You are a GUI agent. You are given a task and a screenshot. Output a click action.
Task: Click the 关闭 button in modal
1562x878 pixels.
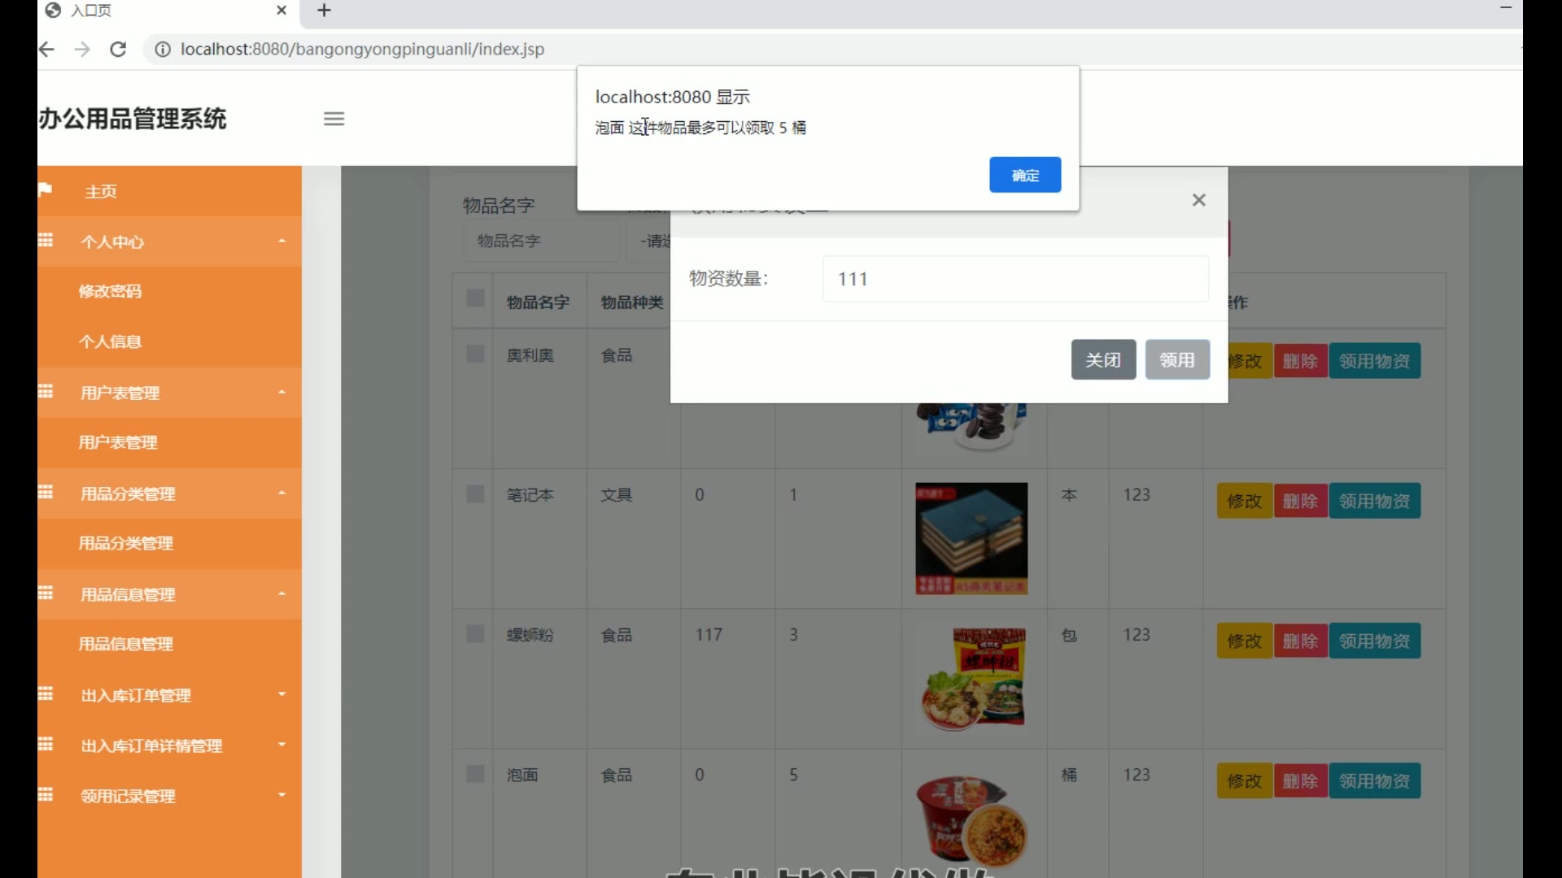[x=1102, y=360]
